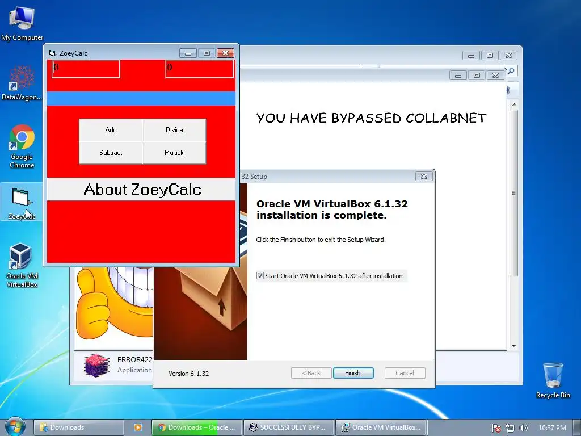Click the Divide button in ZoeyCalc
The image size is (581, 436).
(x=174, y=130)
